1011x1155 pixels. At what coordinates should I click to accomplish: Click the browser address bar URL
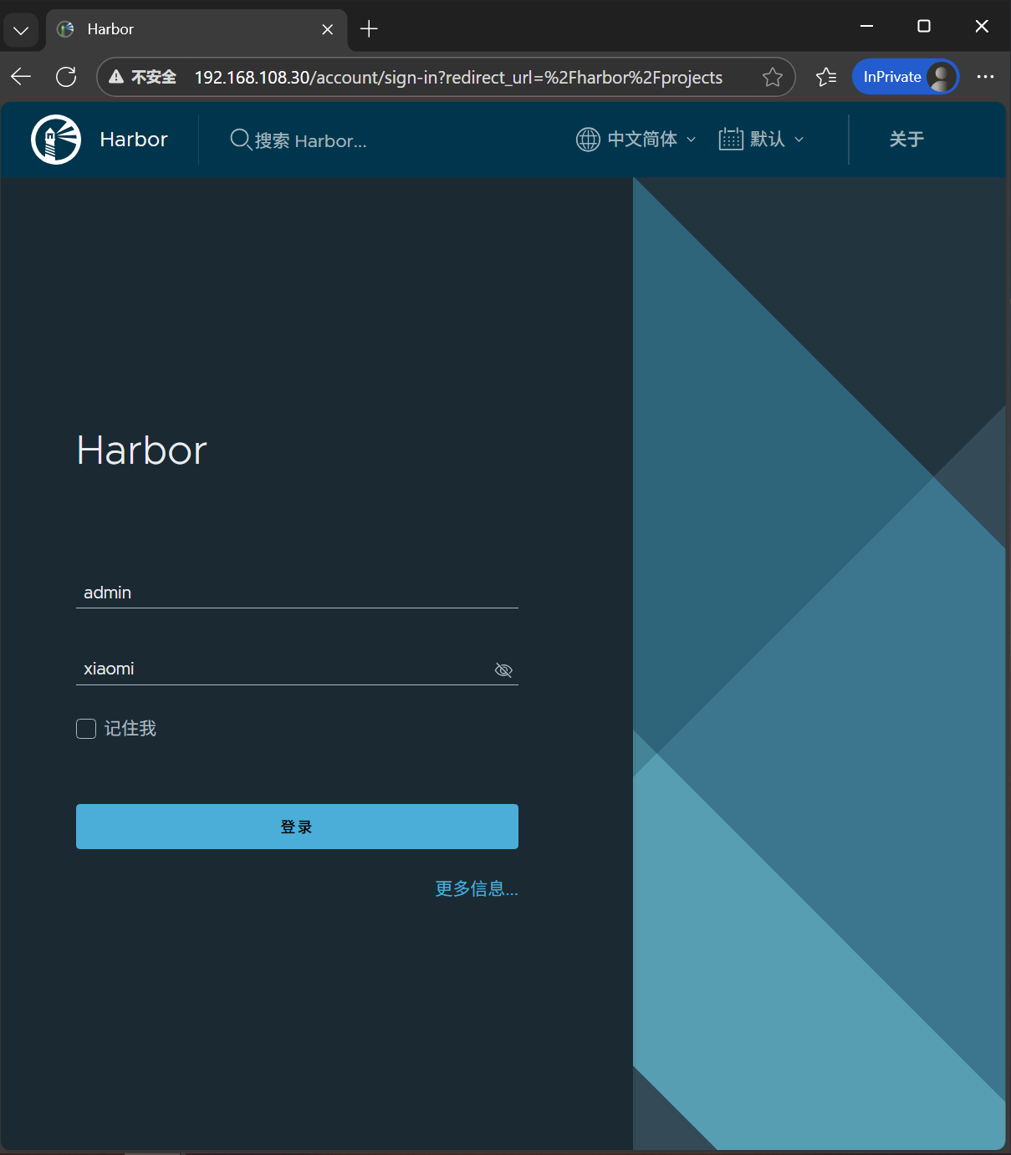458,77
